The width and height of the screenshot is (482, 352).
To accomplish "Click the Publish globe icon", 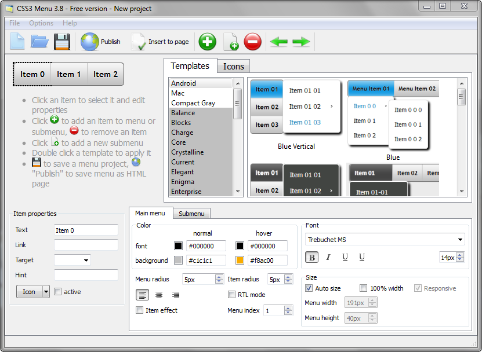I will tap(90, 42).
